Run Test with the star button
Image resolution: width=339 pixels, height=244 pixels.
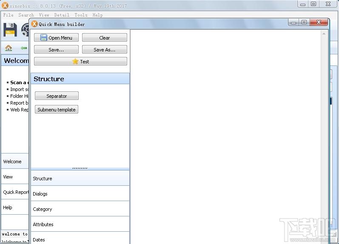pos(80,62)
